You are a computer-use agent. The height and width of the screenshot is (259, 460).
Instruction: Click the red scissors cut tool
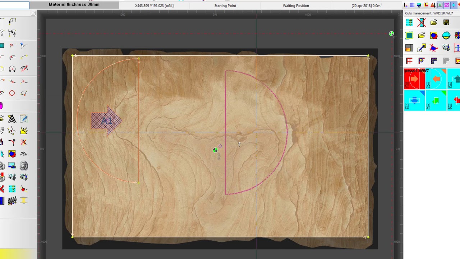(x=24, y=142)
